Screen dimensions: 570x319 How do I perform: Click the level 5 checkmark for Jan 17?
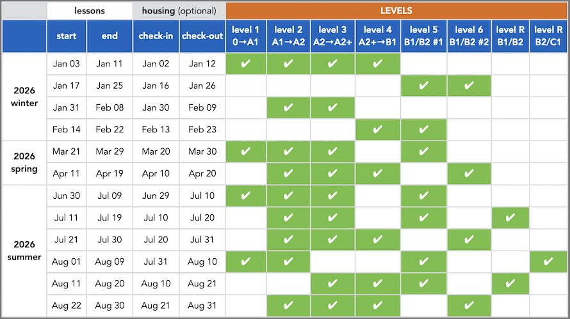tap(422, 86)
